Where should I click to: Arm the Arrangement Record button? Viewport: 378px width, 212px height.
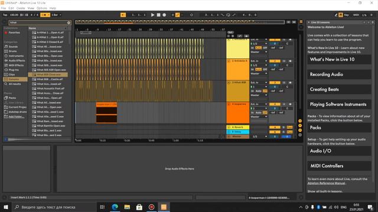pos(164,15)
